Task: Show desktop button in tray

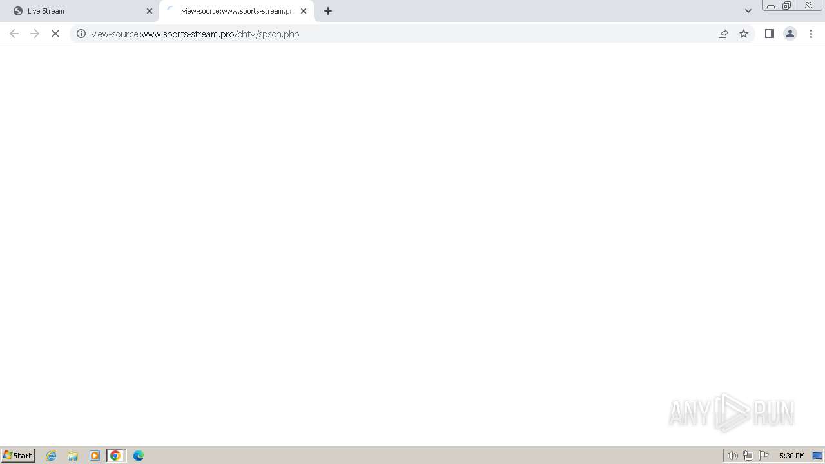Action: (x=817, y=456)
